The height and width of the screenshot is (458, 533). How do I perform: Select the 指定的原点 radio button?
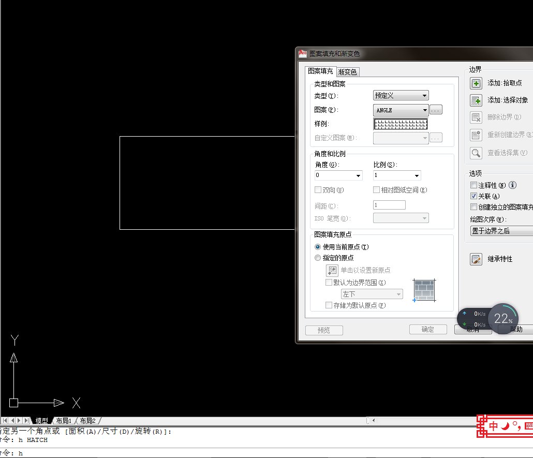317,258
